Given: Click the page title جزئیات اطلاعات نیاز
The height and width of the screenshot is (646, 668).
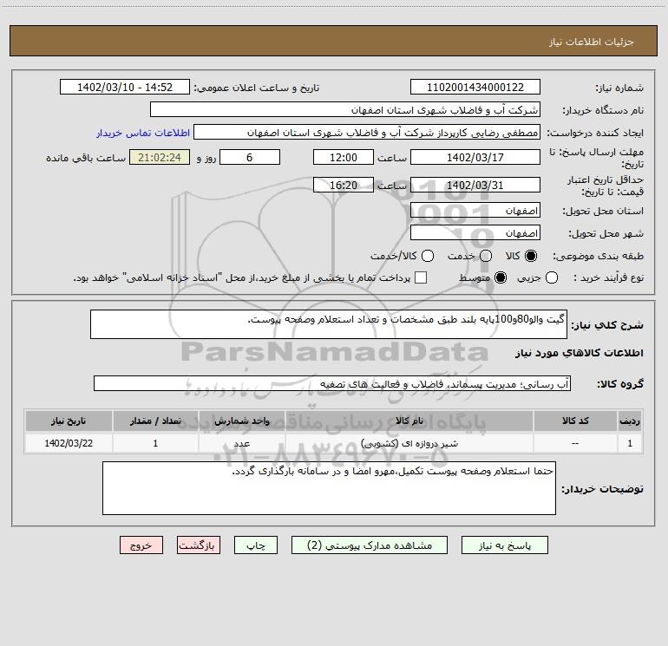Looking at the screenshot, I should [592, 42].
